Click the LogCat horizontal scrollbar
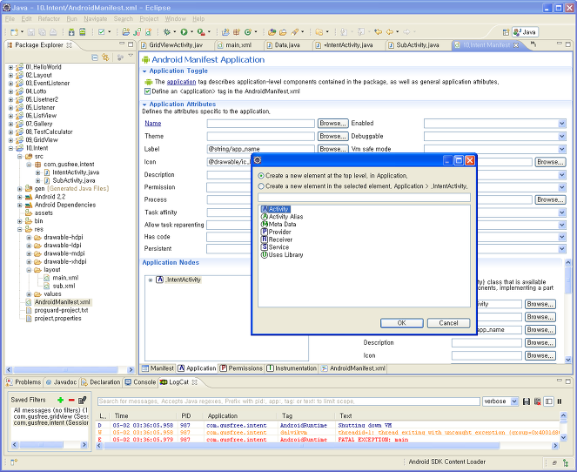Screen dimensions: 577x472 (x=302, y=446)
